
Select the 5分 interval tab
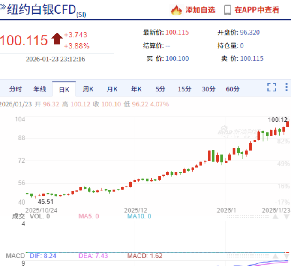click(x=160, y=89)
